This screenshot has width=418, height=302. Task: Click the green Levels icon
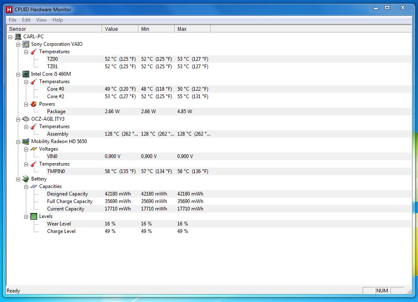34,216
